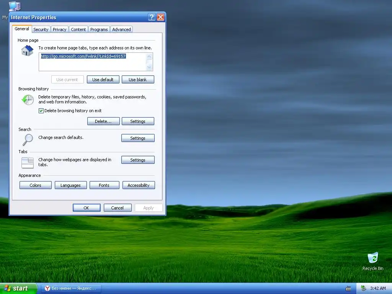Click the tabs section window icon
Viewport: 392px width, 294px height.
(28, 163)
